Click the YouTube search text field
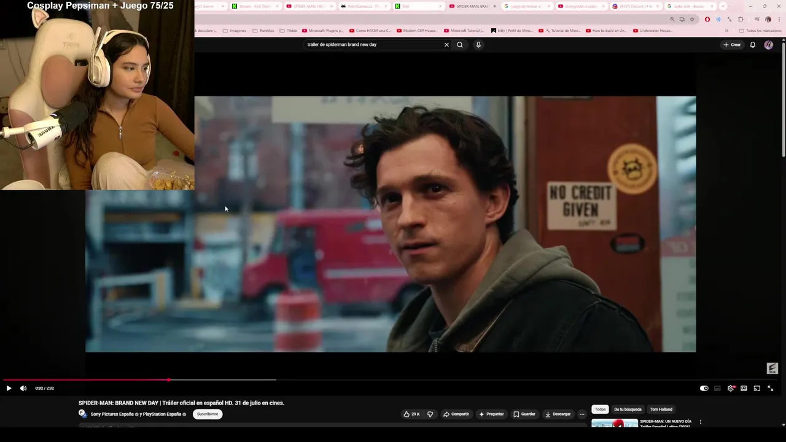 373,45
